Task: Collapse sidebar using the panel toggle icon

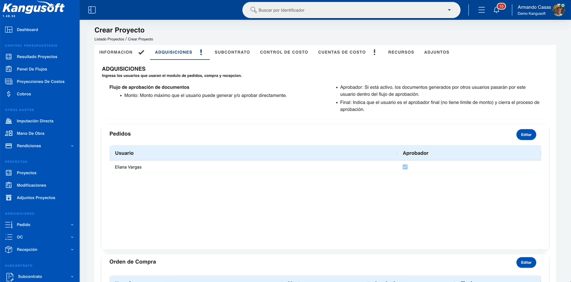Action: click(x=92, y=10)
